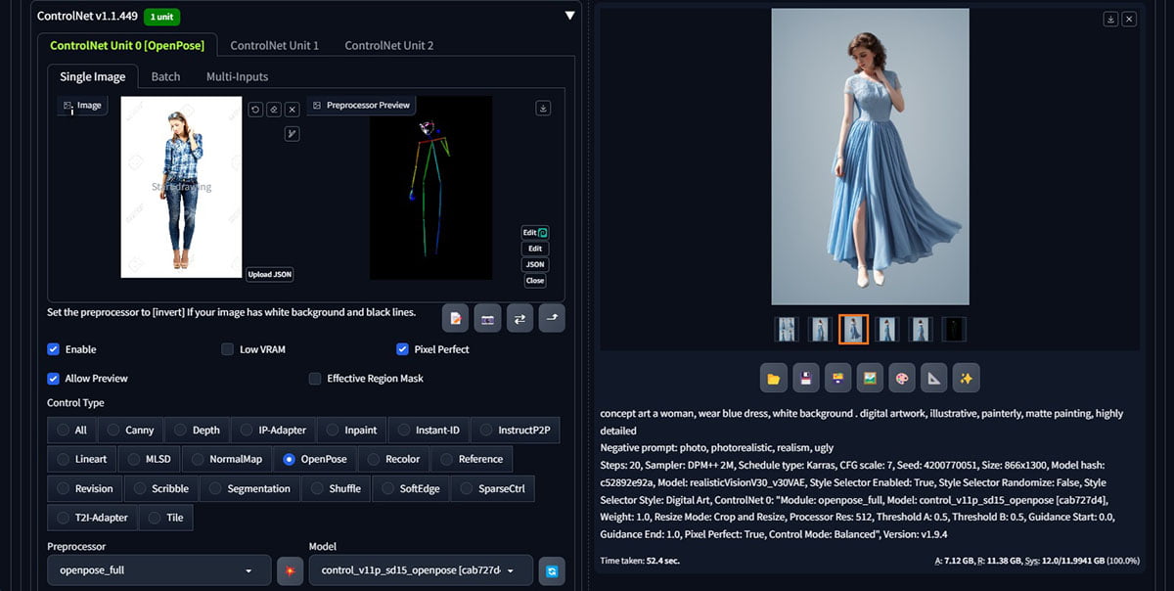Check the Low VRAM checkbox
This screenshot has height=591, width=1174.
pos(228,349)
